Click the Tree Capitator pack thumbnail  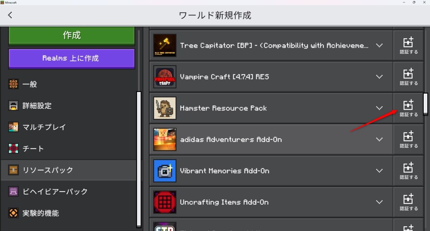tap(165, 45)
